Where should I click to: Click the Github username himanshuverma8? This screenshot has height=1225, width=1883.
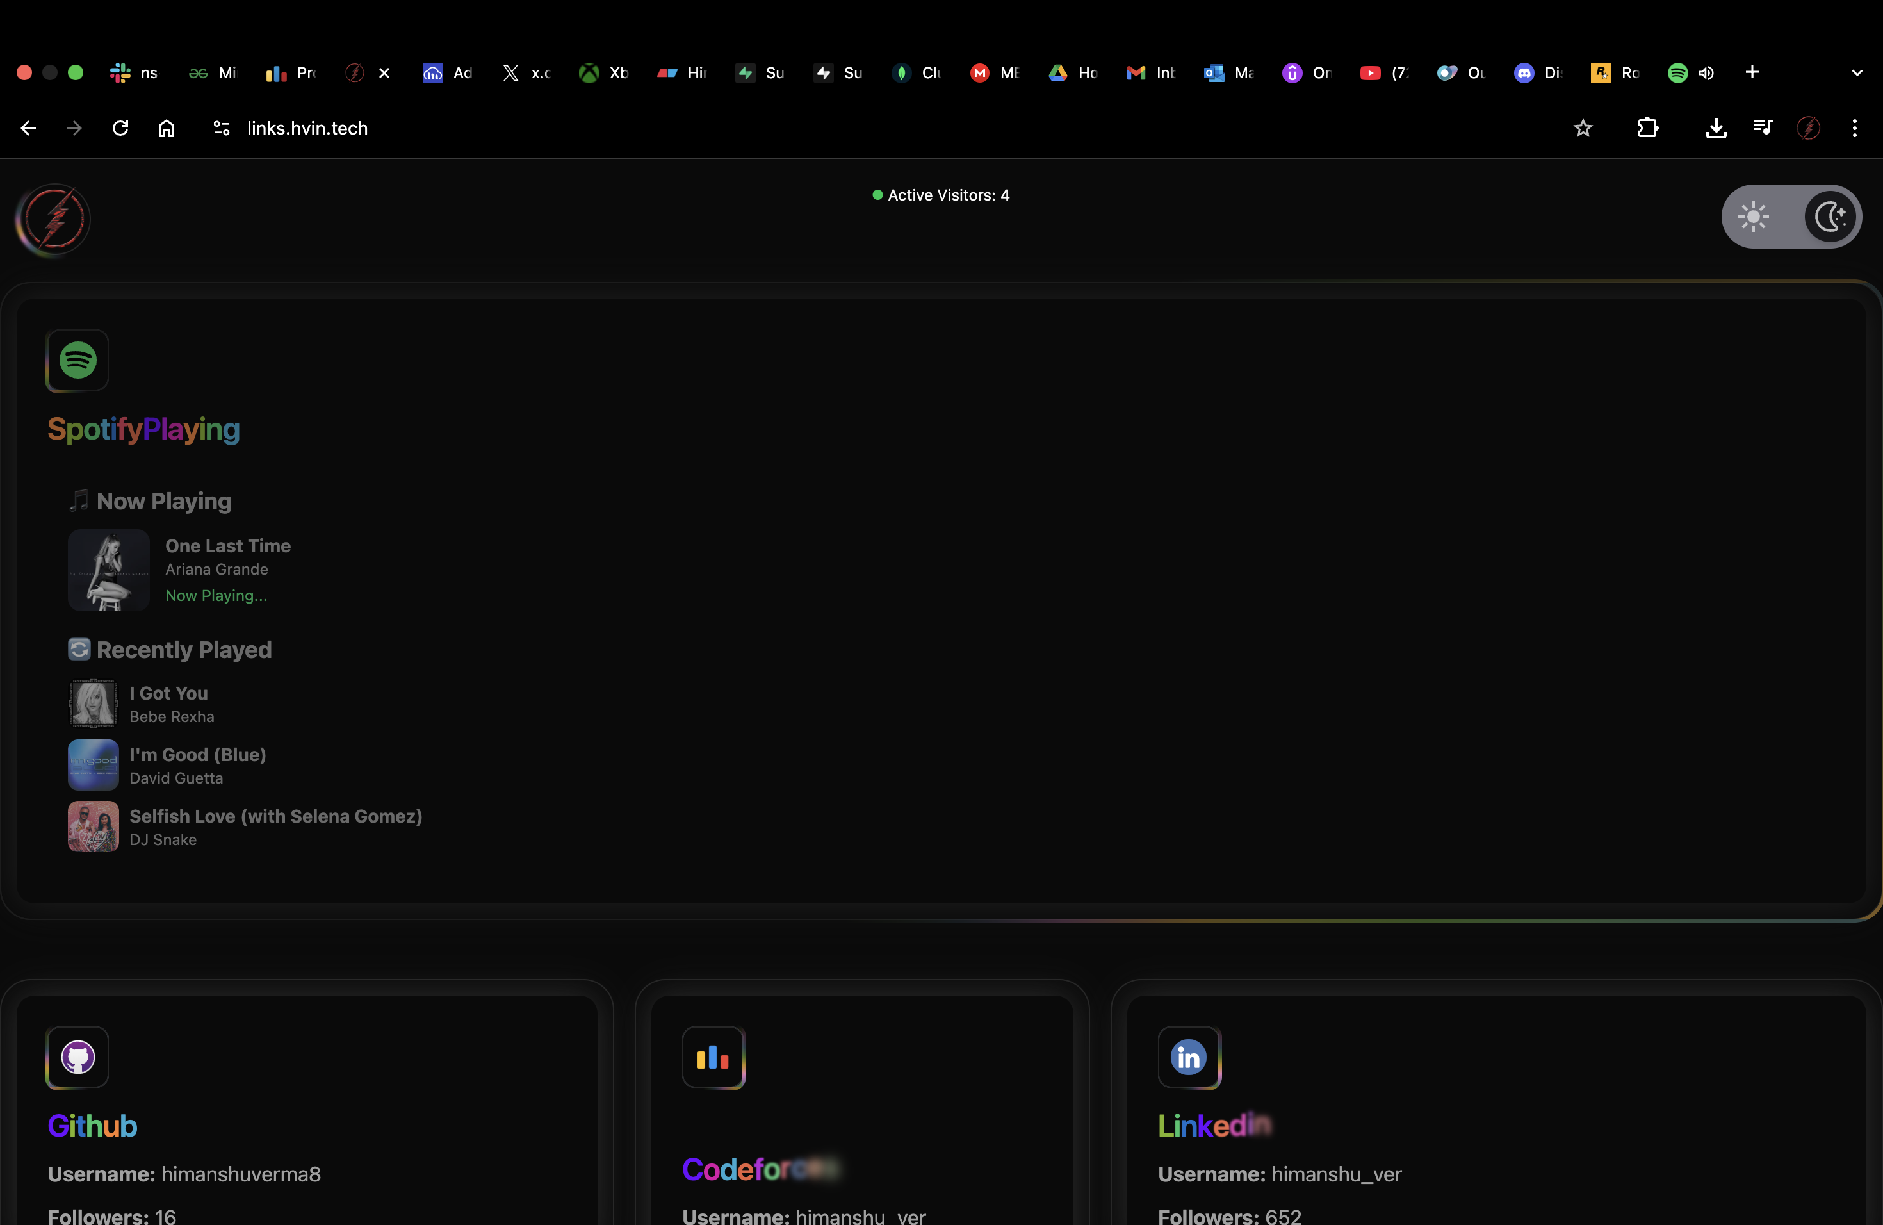pyautogui.click(x=241, y=1174)
